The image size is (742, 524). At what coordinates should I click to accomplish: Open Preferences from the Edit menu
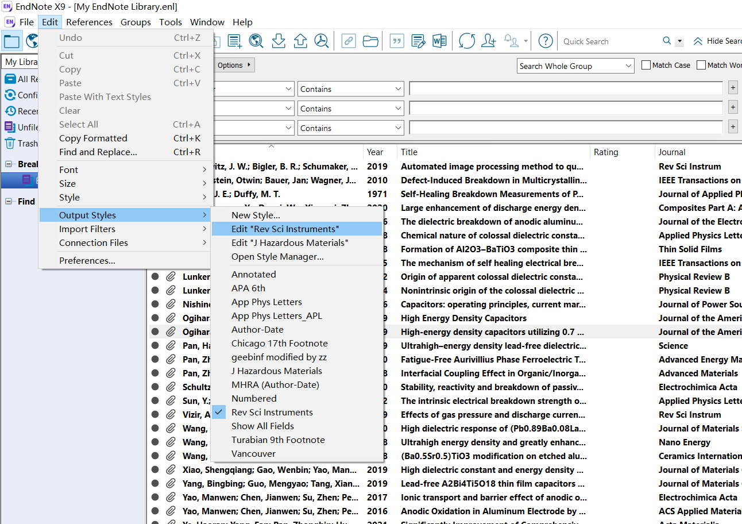[125, 260]
